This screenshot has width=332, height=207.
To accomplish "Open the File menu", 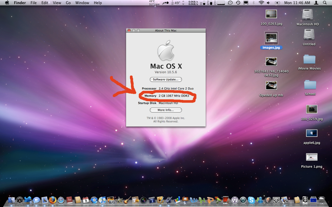I will click(x=33, y=3).
